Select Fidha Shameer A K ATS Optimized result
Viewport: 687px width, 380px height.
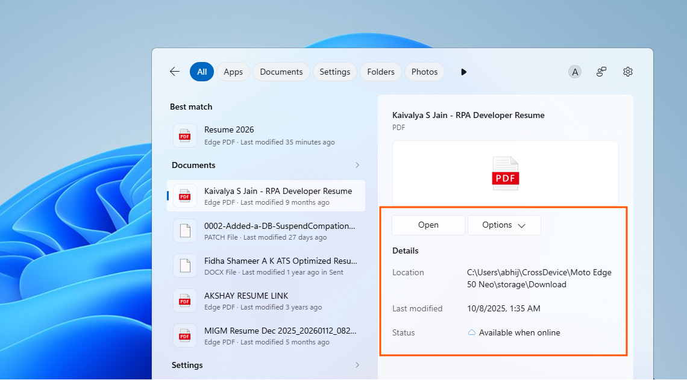(266, 266)
